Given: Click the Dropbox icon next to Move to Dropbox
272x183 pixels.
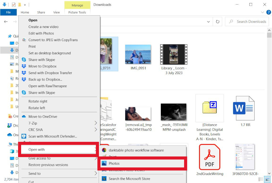Looking at the screenshot, I should point(24,66).
